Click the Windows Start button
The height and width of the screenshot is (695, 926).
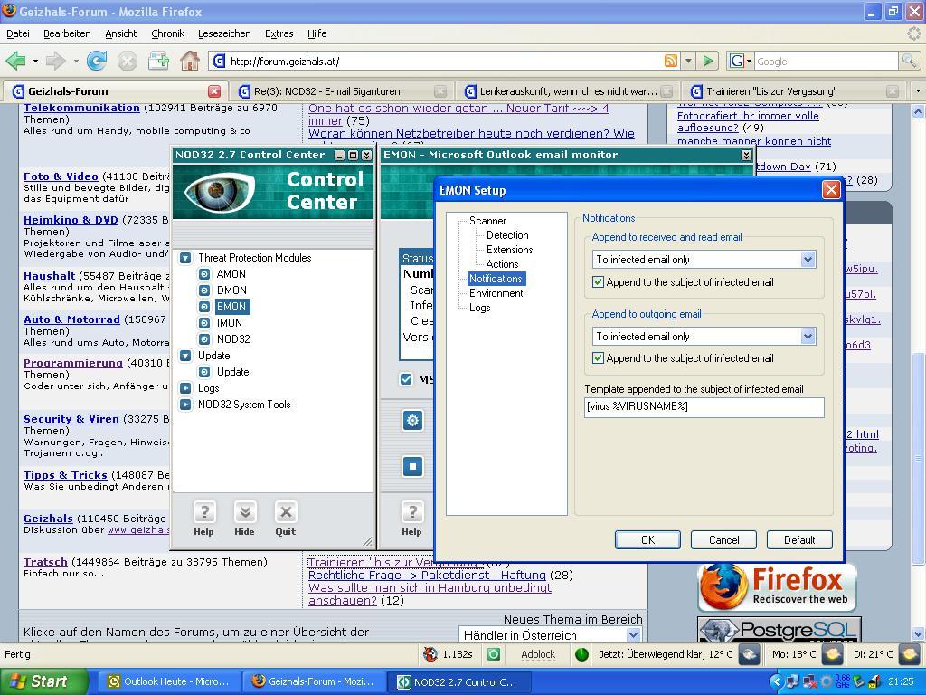coord(43,681)
